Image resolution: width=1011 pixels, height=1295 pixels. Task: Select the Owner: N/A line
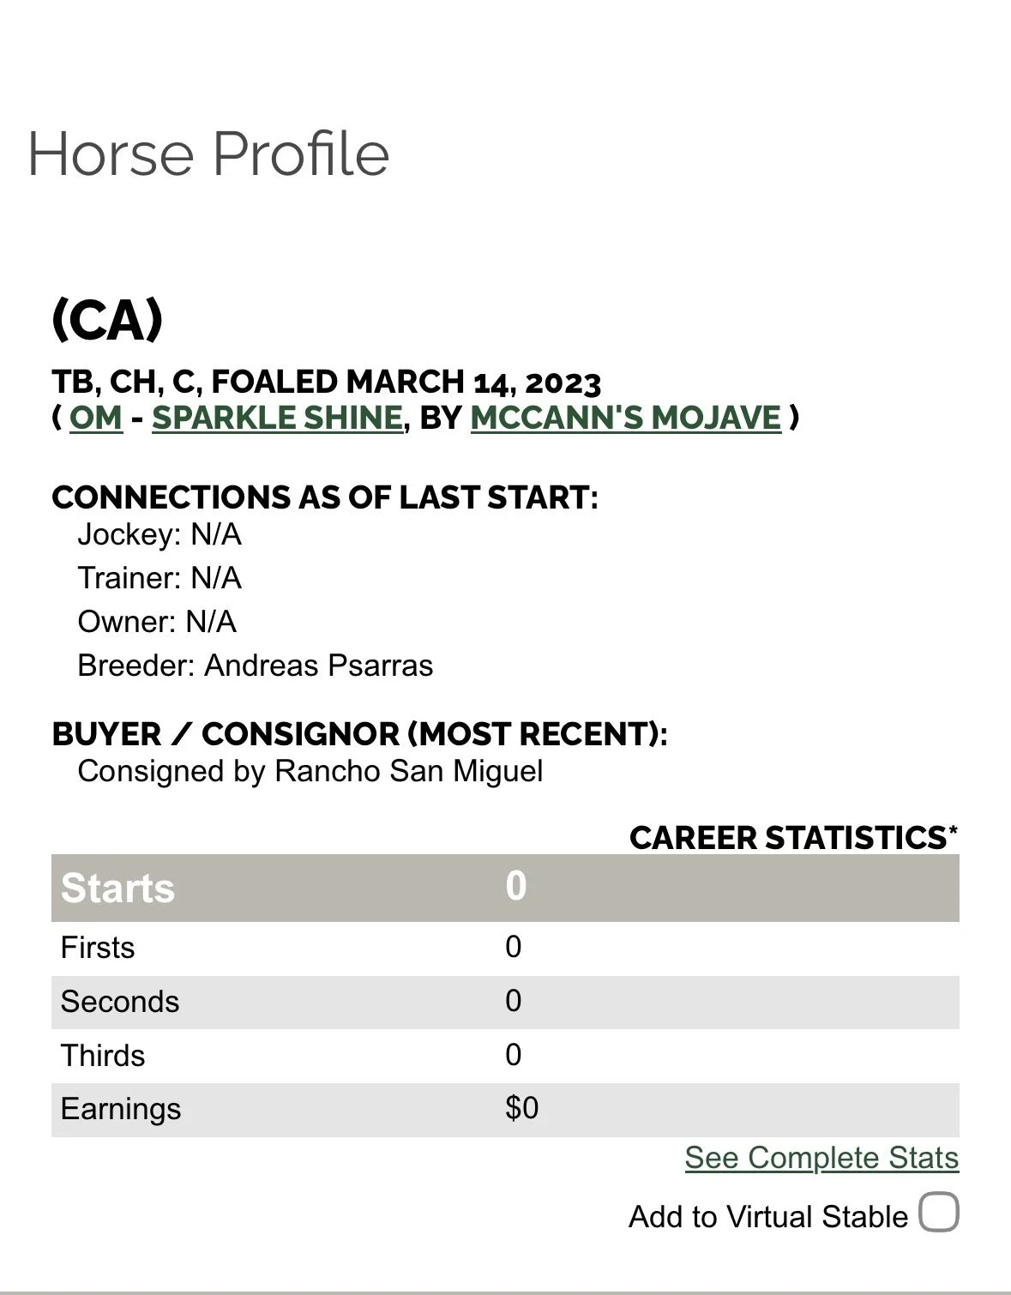157,623
